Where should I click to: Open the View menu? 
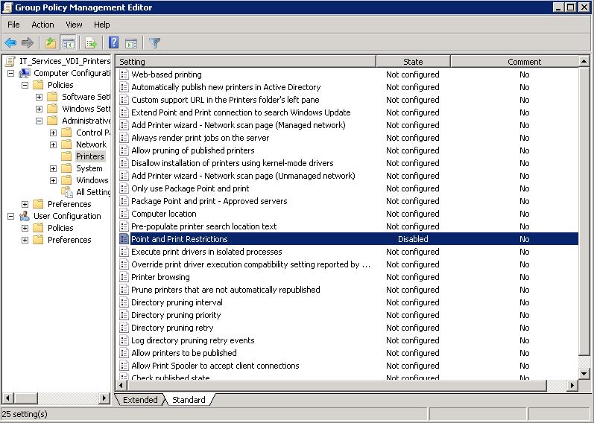tap(74, 25)
